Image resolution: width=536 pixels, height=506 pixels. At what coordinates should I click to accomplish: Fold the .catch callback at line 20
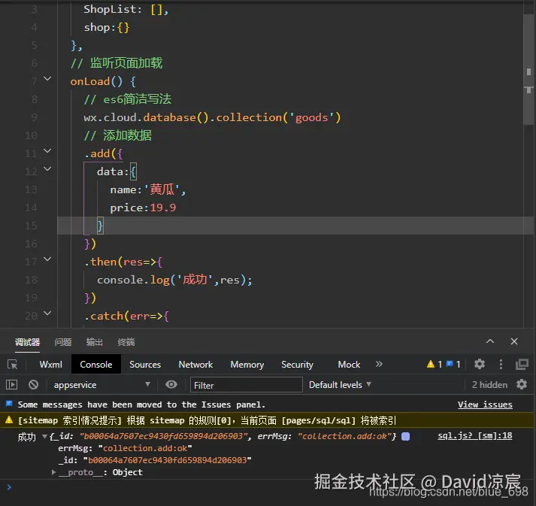pos(47,314)
